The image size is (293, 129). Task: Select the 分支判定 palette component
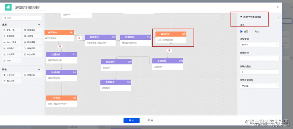click(x=12, y=75)
